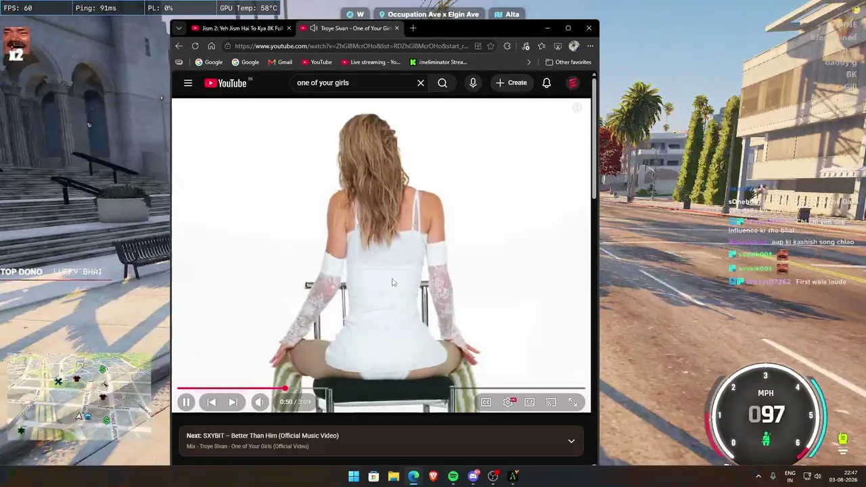The height and width of the screenshot is (487, 866).
Task: Toggle theater mode on the player
Action: [530, 402]
